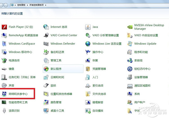
Task: Click the Internet 选项 globe icon
Action: pyautogui.click(x=46, y=27)
